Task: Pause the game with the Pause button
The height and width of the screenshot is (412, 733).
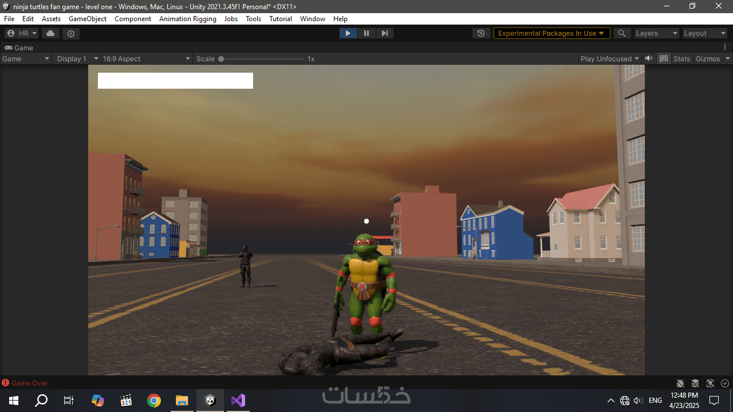Action: pyautogui.click(x=366, y=33)
